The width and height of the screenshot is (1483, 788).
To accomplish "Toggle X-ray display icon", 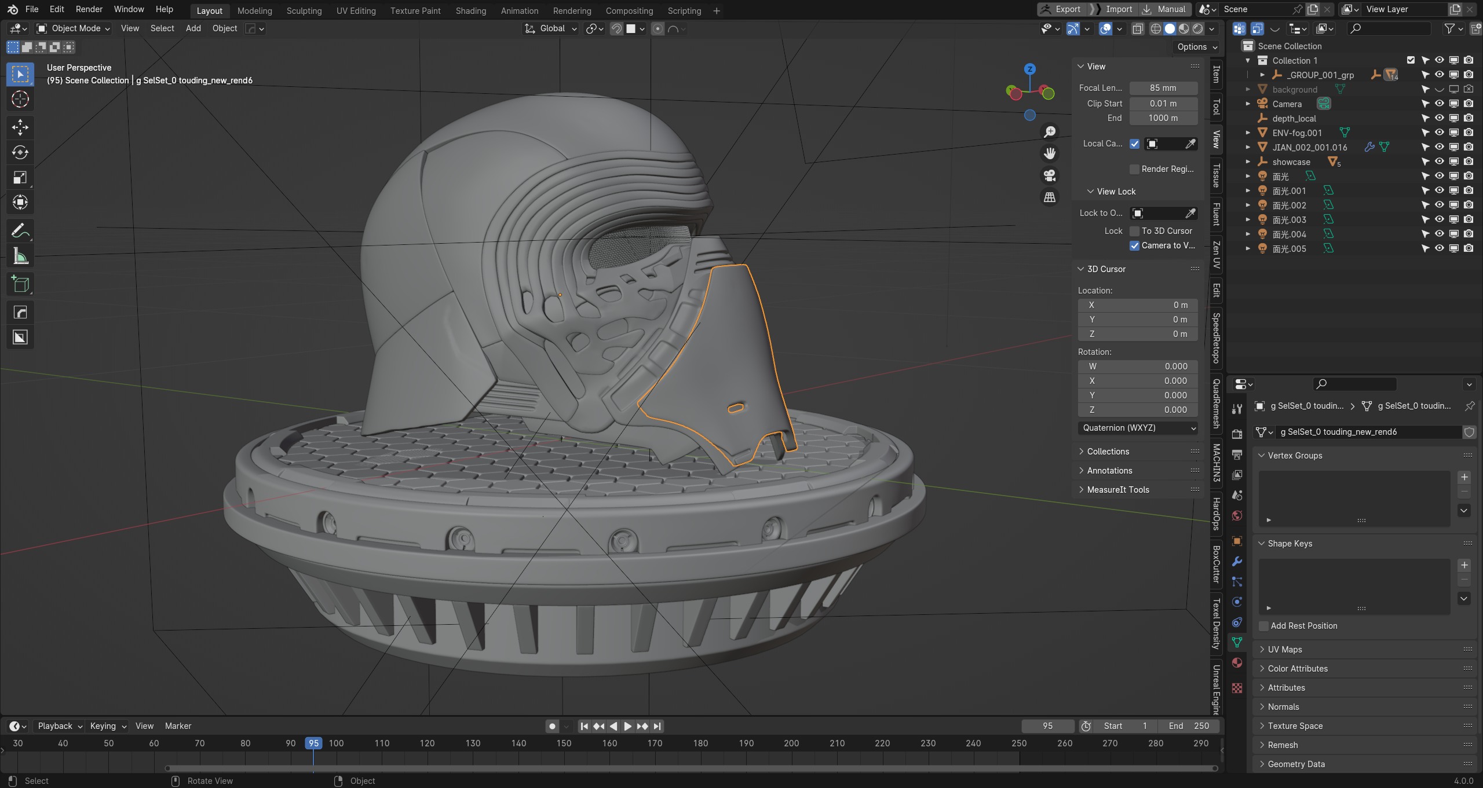I will point(1138,28).
